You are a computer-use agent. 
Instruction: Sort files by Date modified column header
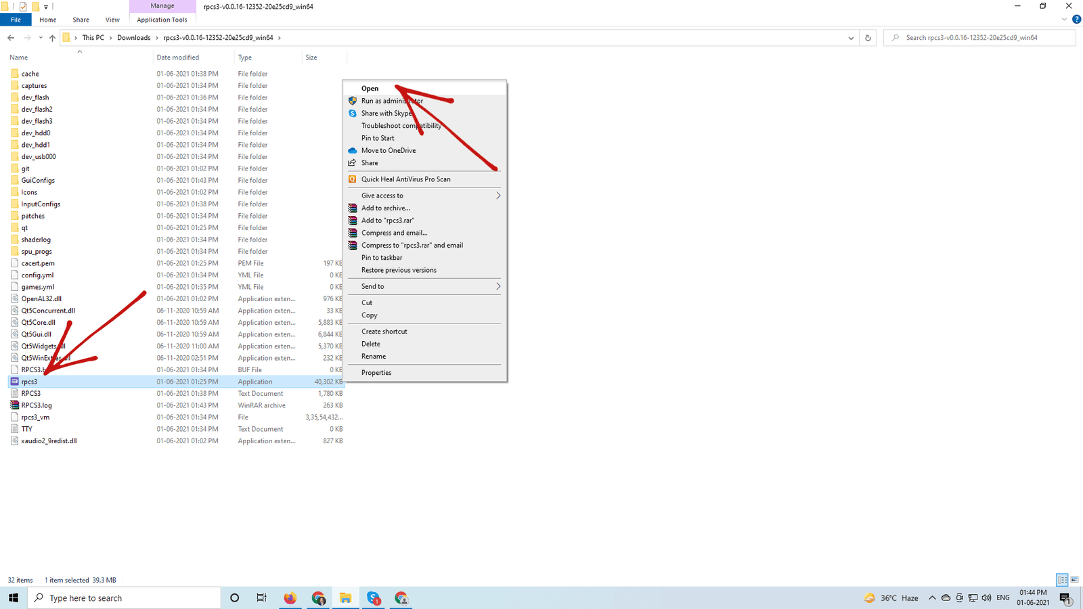(x=178, y=58)
